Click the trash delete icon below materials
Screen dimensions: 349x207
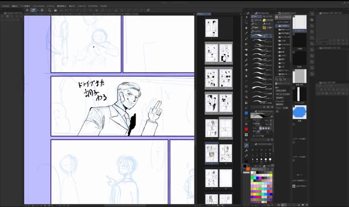coord(307,205)
